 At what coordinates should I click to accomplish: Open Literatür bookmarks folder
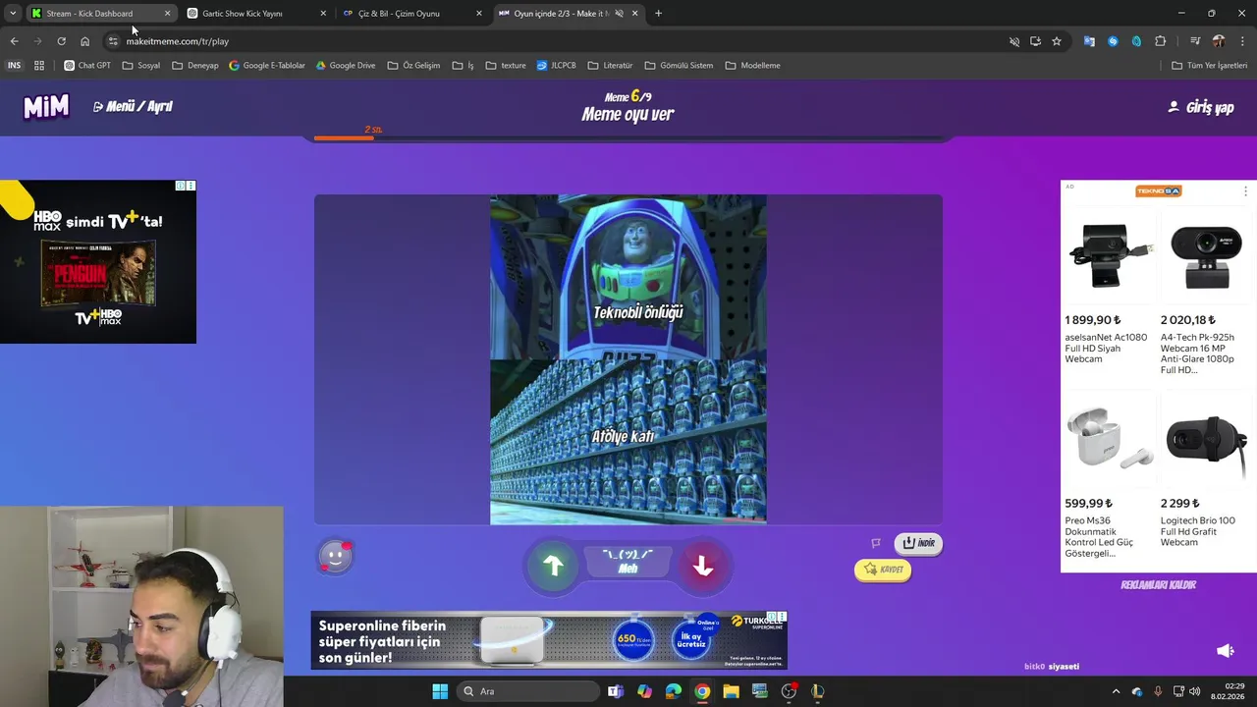point(610,66)
